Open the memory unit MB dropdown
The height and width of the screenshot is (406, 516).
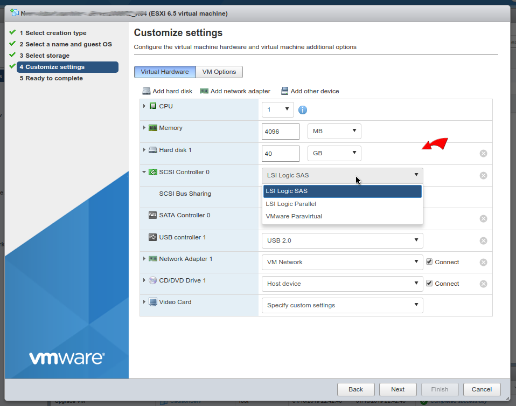(334, 131)
